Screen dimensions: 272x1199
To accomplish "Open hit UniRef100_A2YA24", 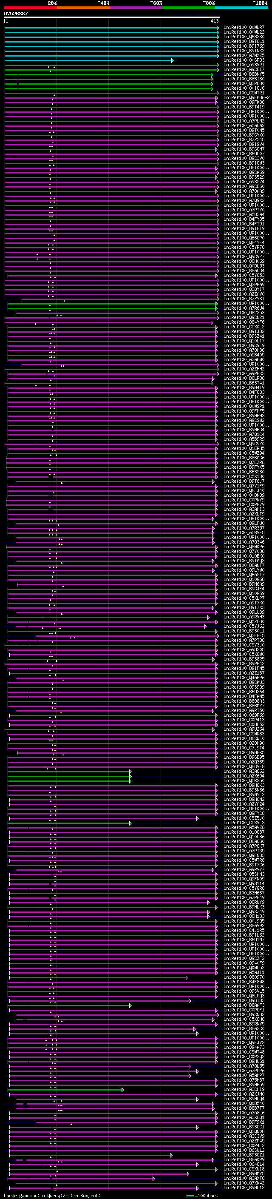I will pyautogui.click(x=244, y=804).
